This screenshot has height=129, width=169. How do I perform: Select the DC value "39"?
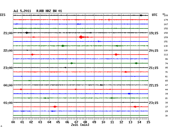[166, 94]
